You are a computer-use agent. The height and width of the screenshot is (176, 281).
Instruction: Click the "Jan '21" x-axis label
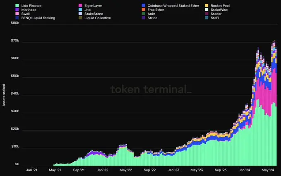pos(31,170)
